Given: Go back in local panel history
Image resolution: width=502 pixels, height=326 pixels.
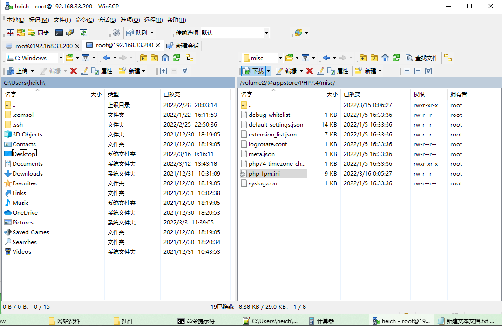Looking at the screenshot, I should pyautogui.click(x=107, y=58).
